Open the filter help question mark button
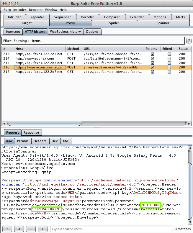This screenshot has width=193, height=233. [189, 41]
